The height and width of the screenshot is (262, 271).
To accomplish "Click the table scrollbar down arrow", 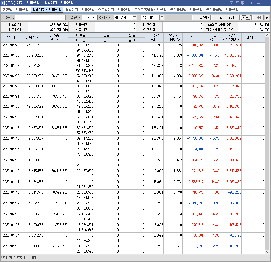I will pyautogui.click(x=267, y=252).
